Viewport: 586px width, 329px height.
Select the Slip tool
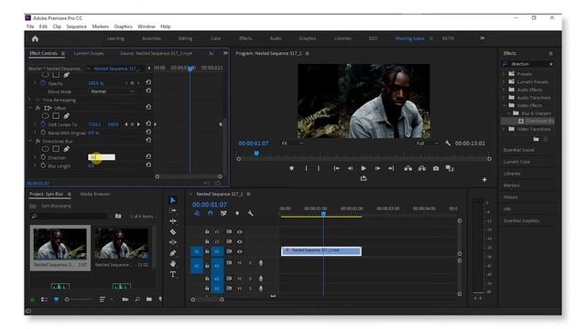[173, 242]
